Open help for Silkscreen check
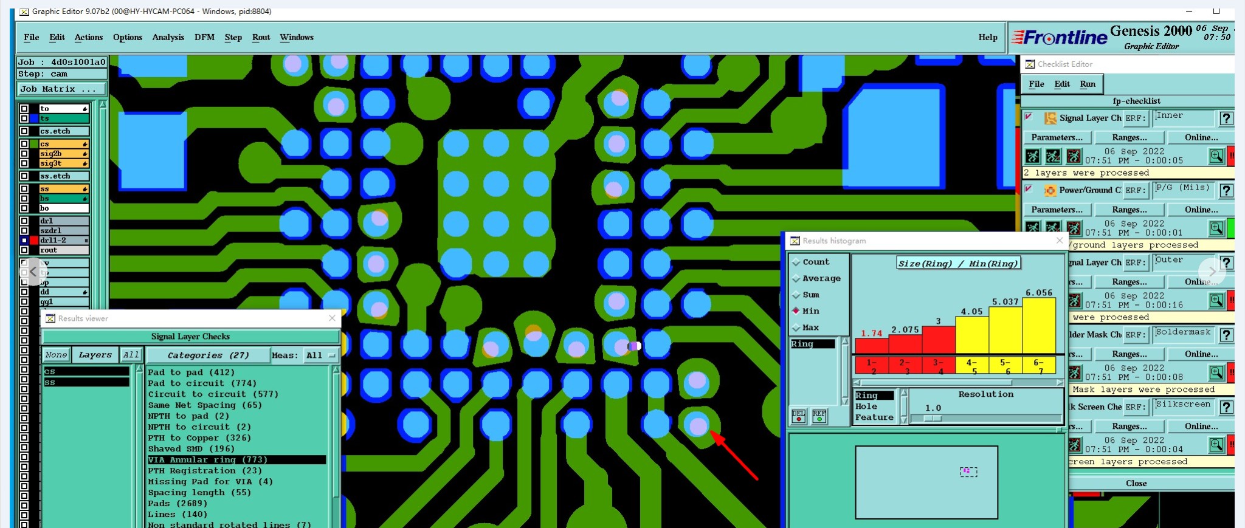Screen dimensions: 1245x528 1227,407
